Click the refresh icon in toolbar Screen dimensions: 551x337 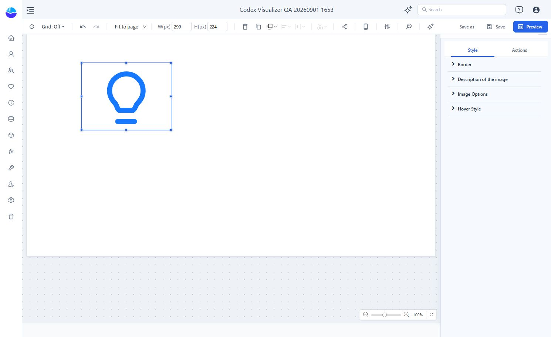32,27
